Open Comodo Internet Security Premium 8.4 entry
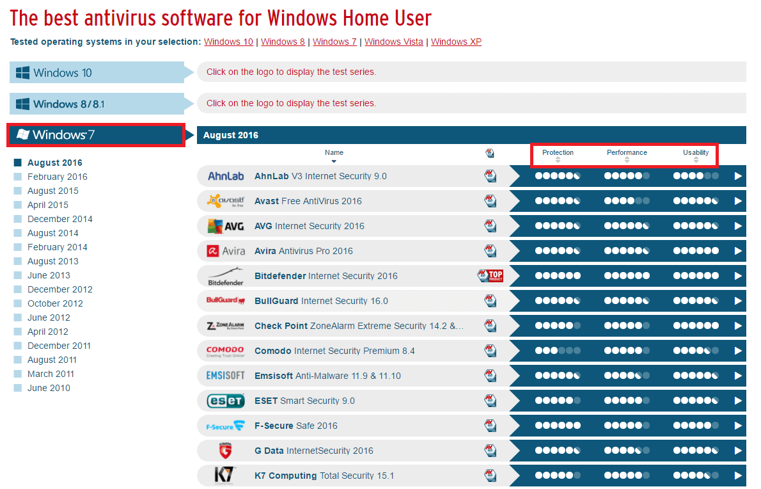Image resolution: width=761 pixels, height=489 pixels. (334, 351)
